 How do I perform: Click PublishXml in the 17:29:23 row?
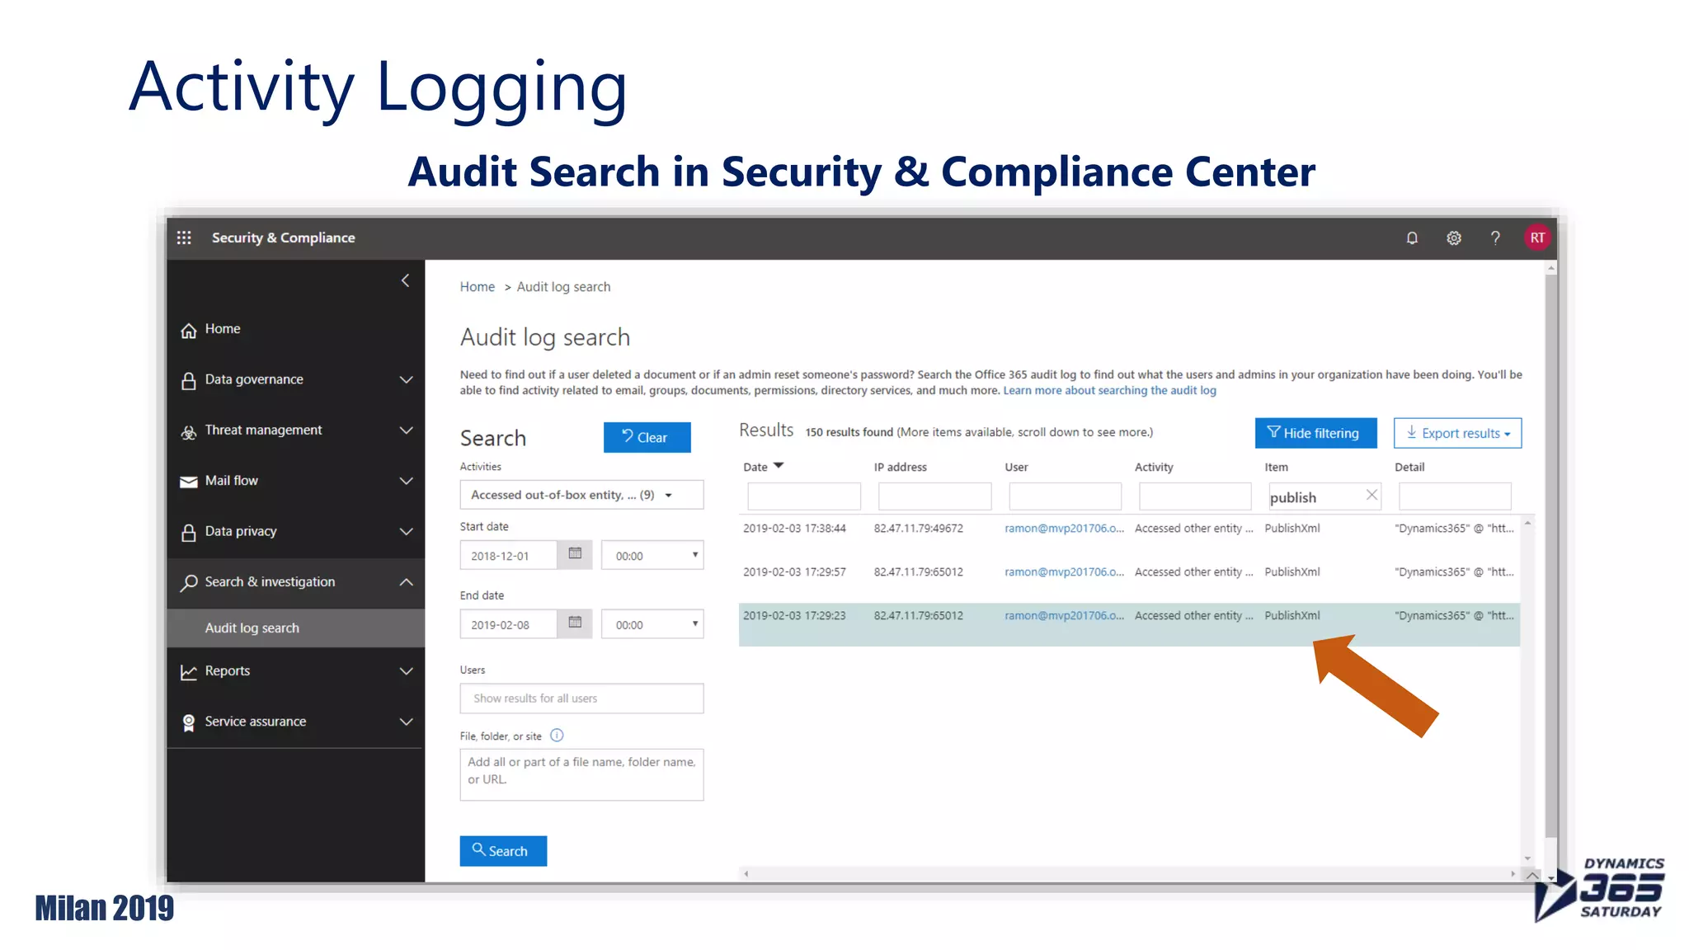[1291, 615]
